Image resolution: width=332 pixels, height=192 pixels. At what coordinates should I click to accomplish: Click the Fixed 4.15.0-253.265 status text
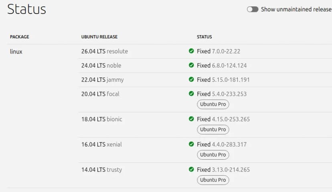pos(223,119)
